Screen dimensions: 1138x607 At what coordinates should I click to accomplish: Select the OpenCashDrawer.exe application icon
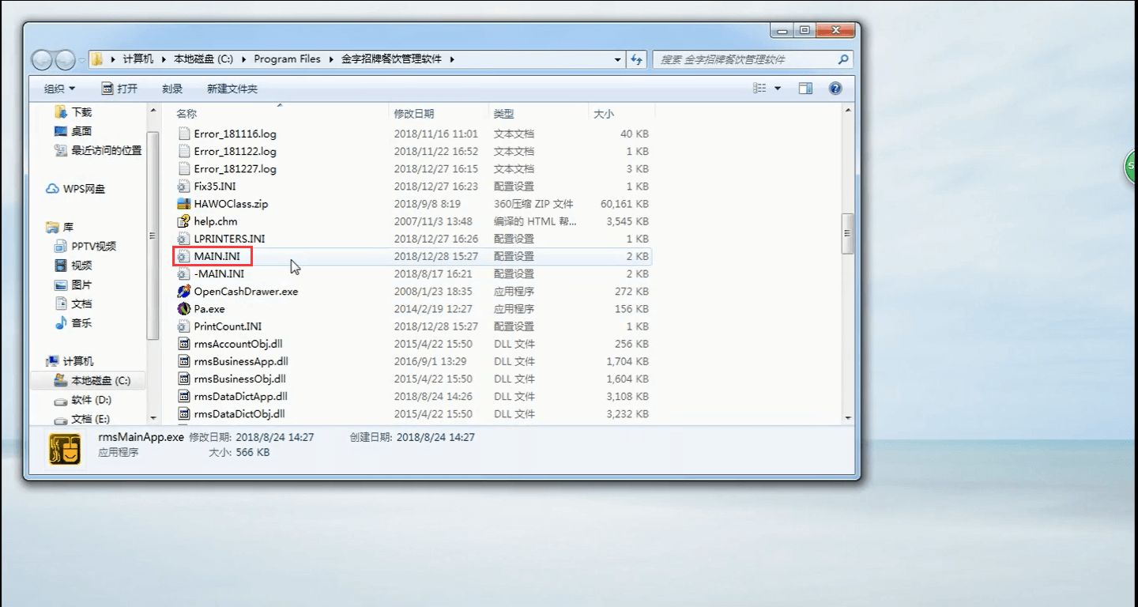click(x=183, y=291)
